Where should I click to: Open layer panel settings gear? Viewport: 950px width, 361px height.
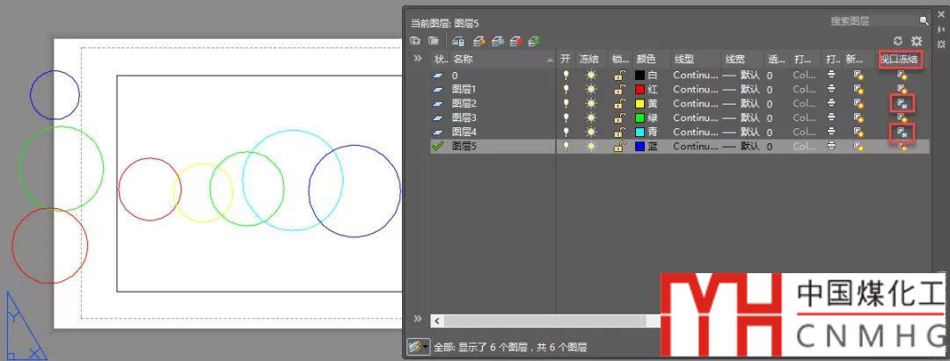coord(917,40)
